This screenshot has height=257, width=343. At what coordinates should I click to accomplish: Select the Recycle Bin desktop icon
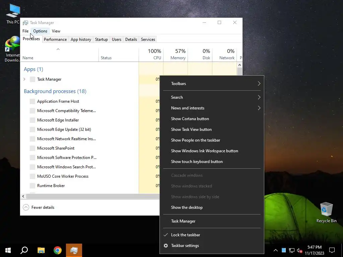point(326,212)
